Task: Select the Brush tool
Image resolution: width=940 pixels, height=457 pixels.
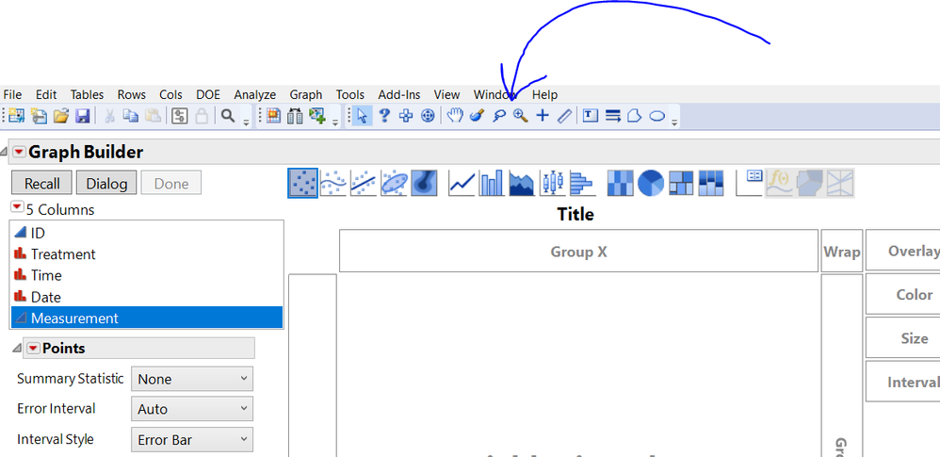Action: pos(477,116)
